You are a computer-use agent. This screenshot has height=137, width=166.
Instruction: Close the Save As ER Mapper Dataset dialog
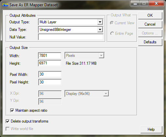click(156, 3)
